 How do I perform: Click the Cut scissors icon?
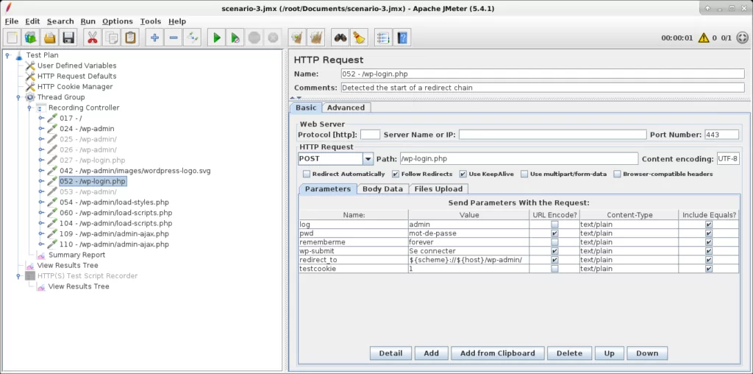tap(92, 38)
